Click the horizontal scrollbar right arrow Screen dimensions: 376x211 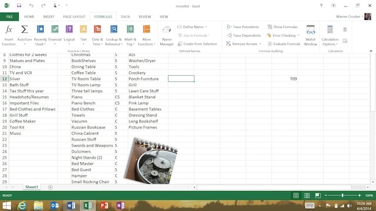(368, 187)
